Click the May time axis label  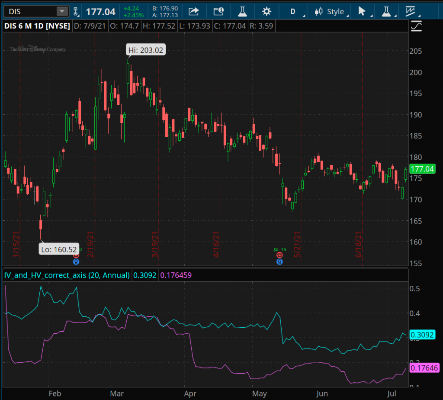(260, 394)
